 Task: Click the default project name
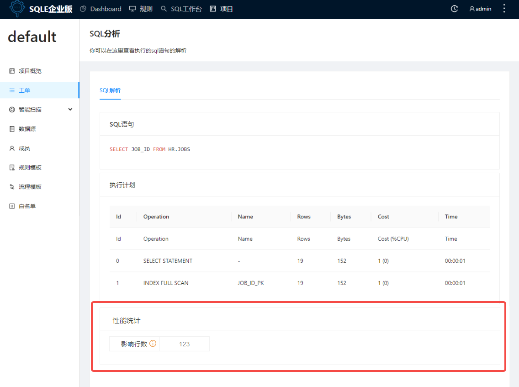[x=32, y=37]
